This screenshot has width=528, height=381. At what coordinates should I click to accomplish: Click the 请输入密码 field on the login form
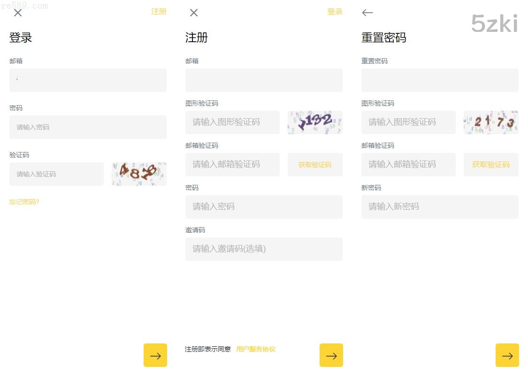88,127
